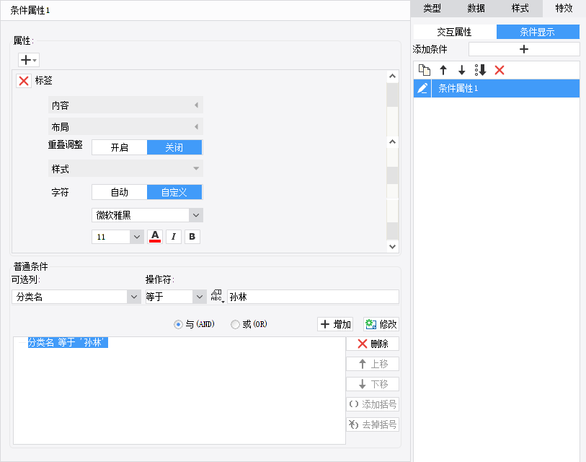Turn on 重叠调整 with 开启
The width and height of the screenshot is (586, 462).
pos(120,147)
